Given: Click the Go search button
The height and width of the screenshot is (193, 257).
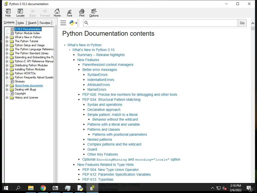Looking at the screenshot, I should pos(242,23).
